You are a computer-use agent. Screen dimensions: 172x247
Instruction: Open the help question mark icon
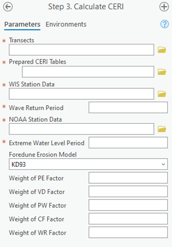click(164, 24)
